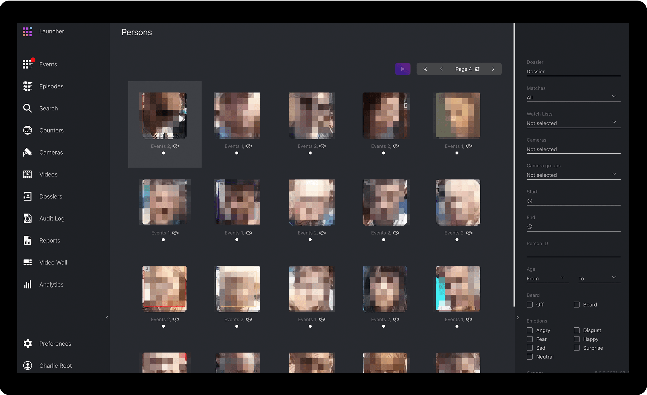Screen dimensions: 647x395
Task: Collapse the left sidebar with arrow
Action: (x=107, y=318)
